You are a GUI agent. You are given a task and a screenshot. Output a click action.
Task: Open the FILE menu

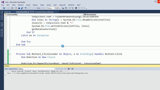click(x=3, y=5)
